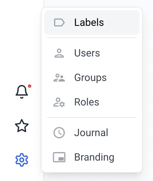Click the single person icon beside Users
Image resolution: width=153 pixels, height=181 pixels.
click(x=59, y=53)
